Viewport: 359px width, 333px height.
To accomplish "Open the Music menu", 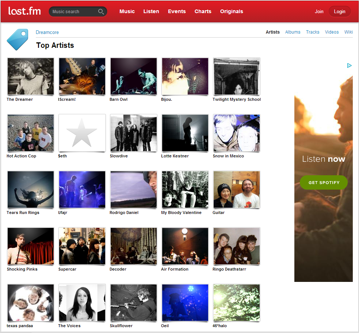I will [x=127, y=11].
